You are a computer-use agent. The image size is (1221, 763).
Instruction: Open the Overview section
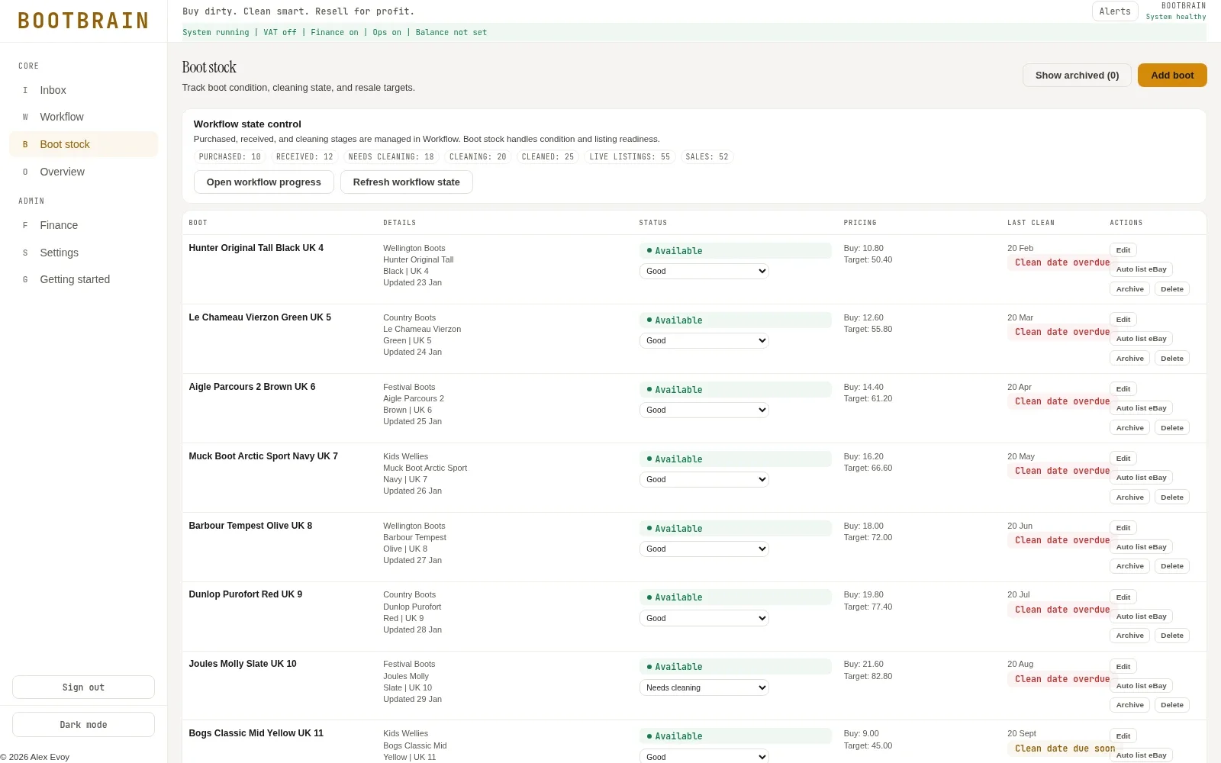pyautogui.click(x=83, y=172)
